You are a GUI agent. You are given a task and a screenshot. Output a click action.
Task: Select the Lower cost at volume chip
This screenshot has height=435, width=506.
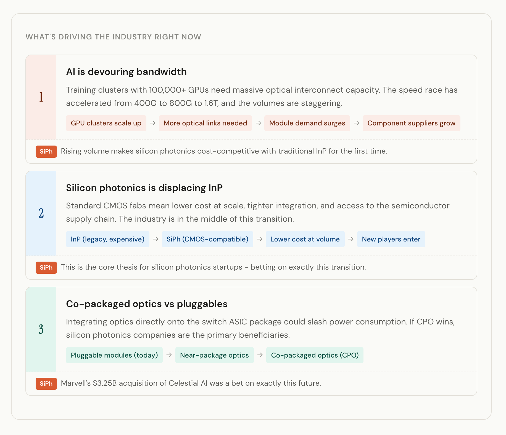(x=305, y=239)
